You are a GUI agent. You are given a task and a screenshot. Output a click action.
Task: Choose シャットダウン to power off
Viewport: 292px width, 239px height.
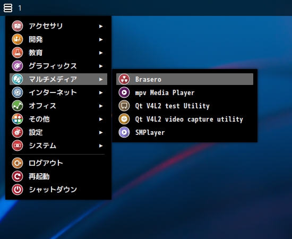pos(58,190)
